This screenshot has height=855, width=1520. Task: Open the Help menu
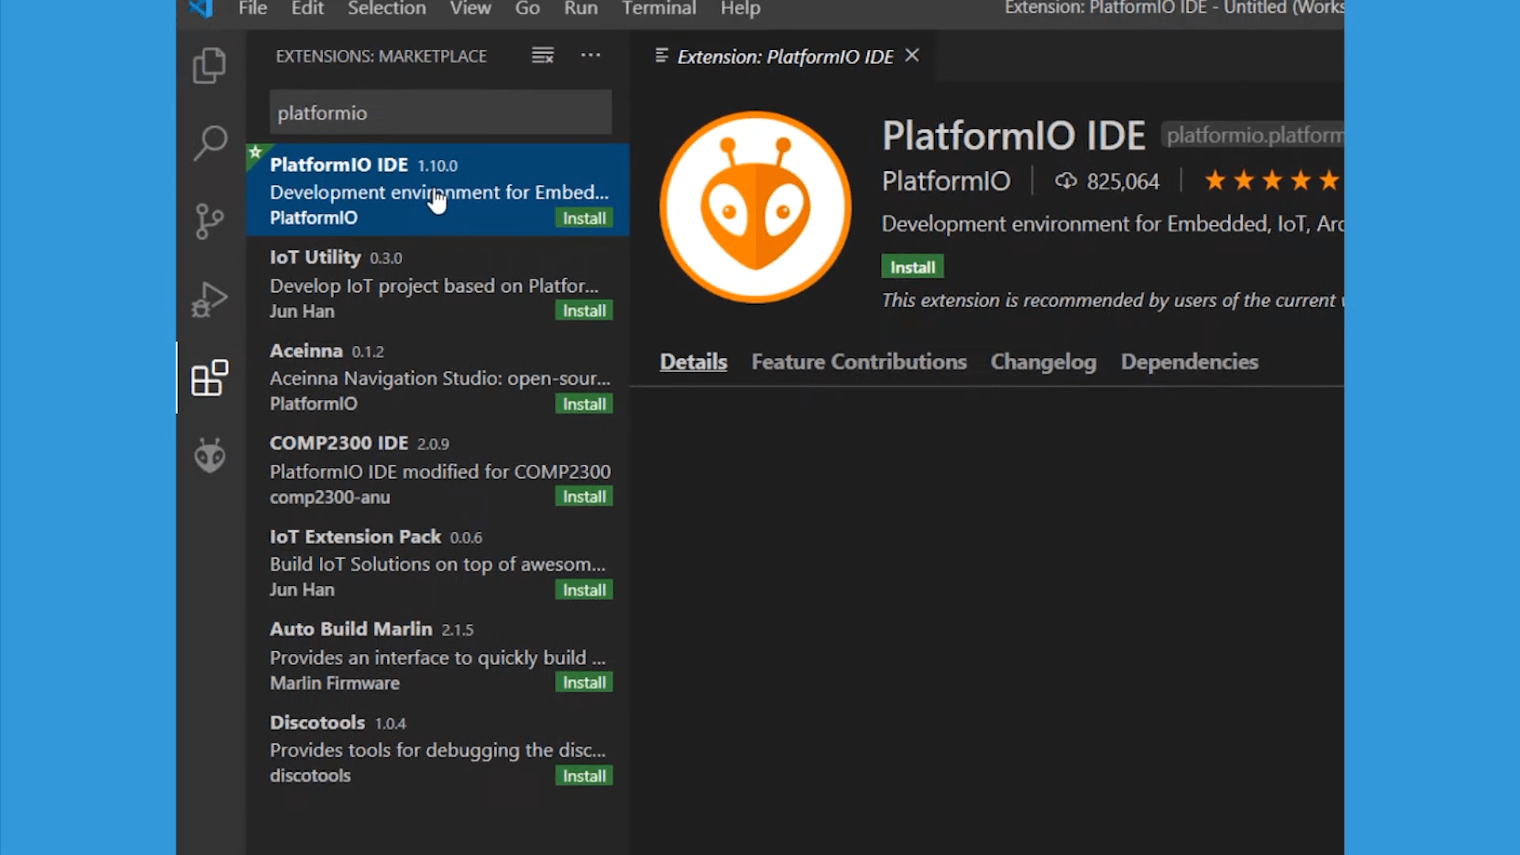(x=740, y=9)
